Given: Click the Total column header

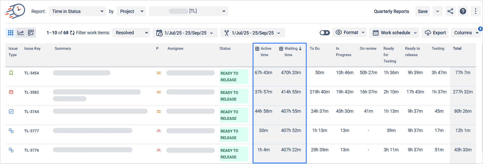Looking at the screenshot, I should tap(457, 48).
